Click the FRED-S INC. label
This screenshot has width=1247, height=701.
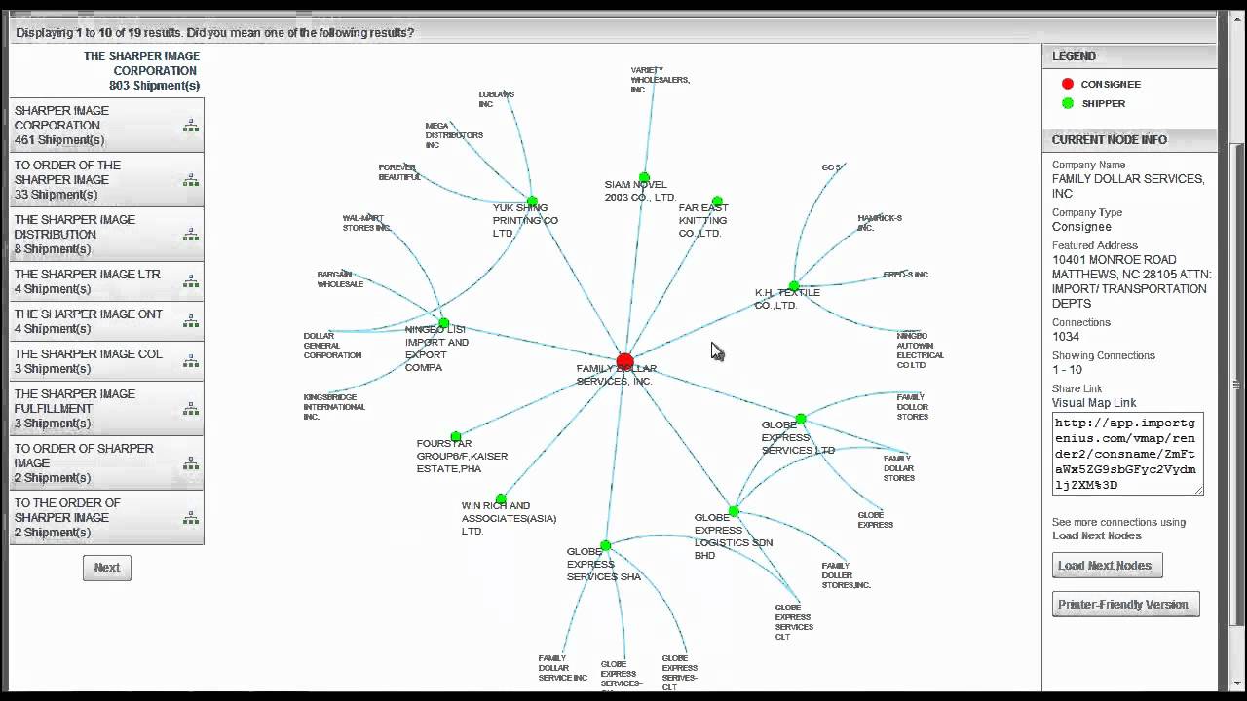[906, 275]
